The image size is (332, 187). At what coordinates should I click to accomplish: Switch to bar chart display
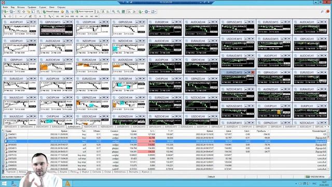[98, 11]
